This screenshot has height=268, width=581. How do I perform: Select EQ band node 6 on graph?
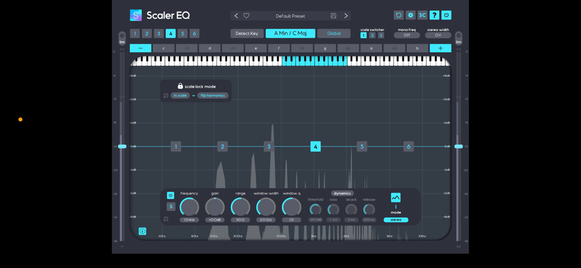point(408,146)
